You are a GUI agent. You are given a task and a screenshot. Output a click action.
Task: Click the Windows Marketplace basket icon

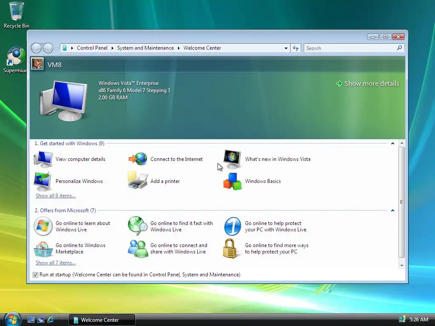click(43, 249)
